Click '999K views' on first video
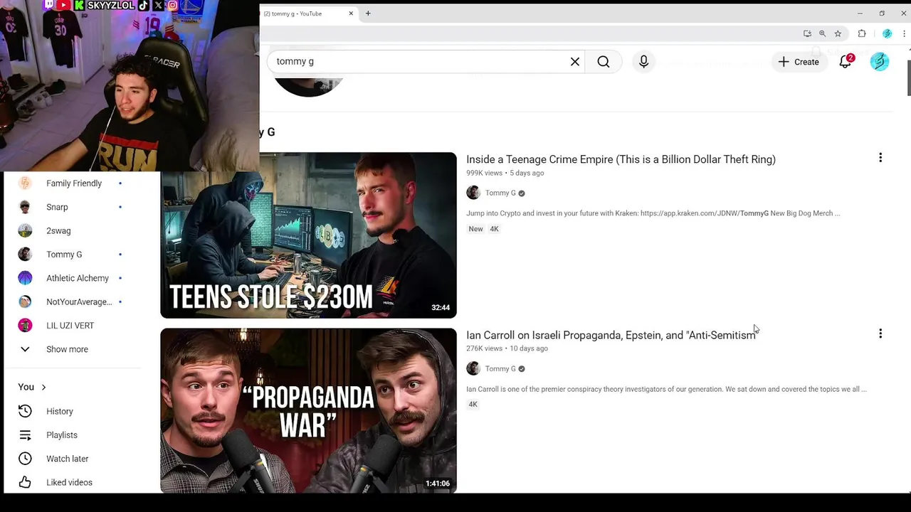911x512 pixels. tap(484, 173)
